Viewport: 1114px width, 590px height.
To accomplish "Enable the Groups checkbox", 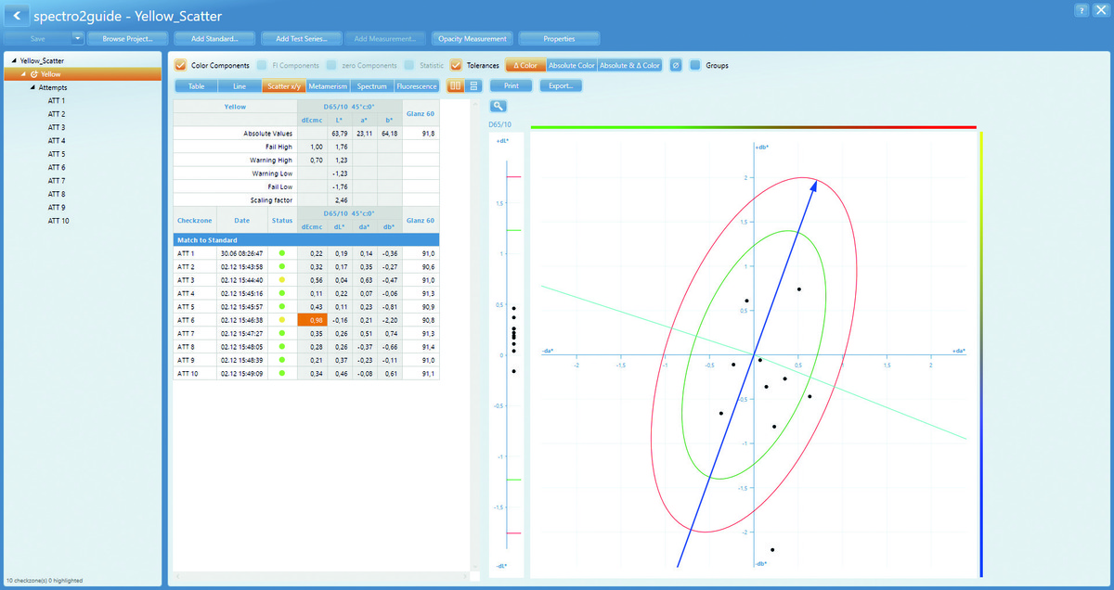I will tap(695, 66).
